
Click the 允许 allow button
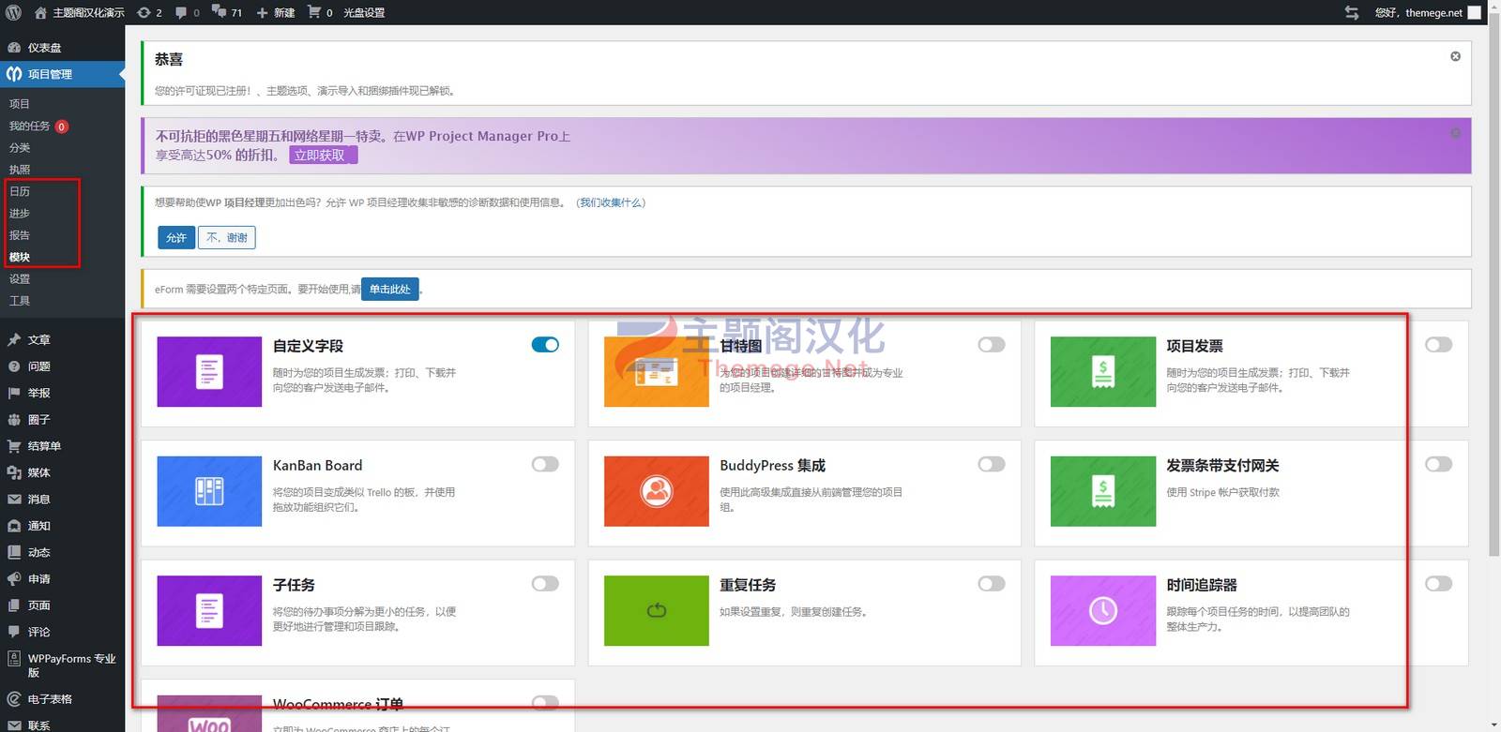tap(176, 238)
